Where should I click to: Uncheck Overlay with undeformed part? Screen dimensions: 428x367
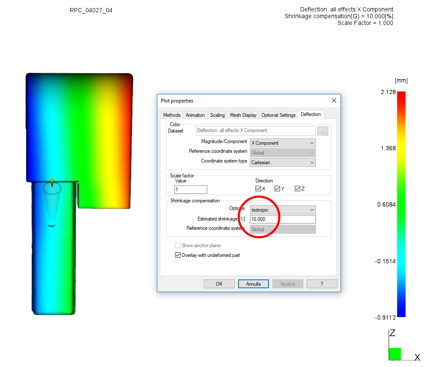(178, 255)
